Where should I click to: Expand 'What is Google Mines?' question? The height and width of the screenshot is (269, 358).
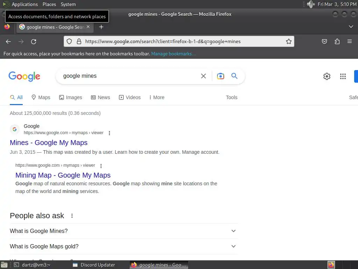[x=124, y=231]
